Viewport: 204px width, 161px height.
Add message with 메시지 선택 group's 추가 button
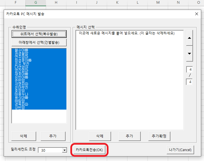(x=129, y=136)
